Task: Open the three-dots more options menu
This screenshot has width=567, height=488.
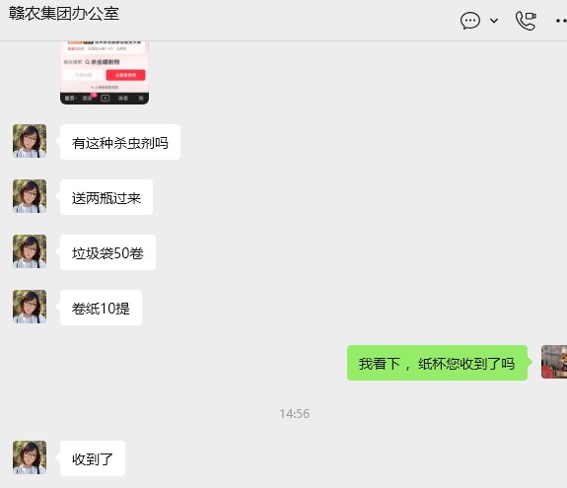Action: (x=561, y=21)
